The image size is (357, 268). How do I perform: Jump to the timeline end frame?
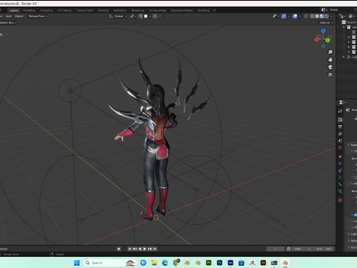click(x=155, y=249)
